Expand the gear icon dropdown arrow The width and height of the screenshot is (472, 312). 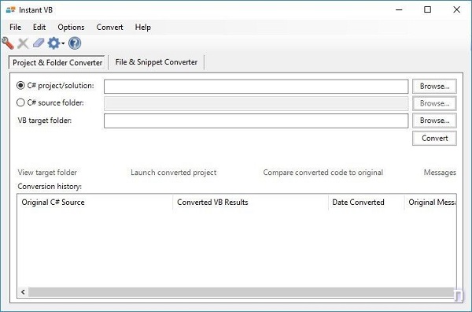(63, 43)
